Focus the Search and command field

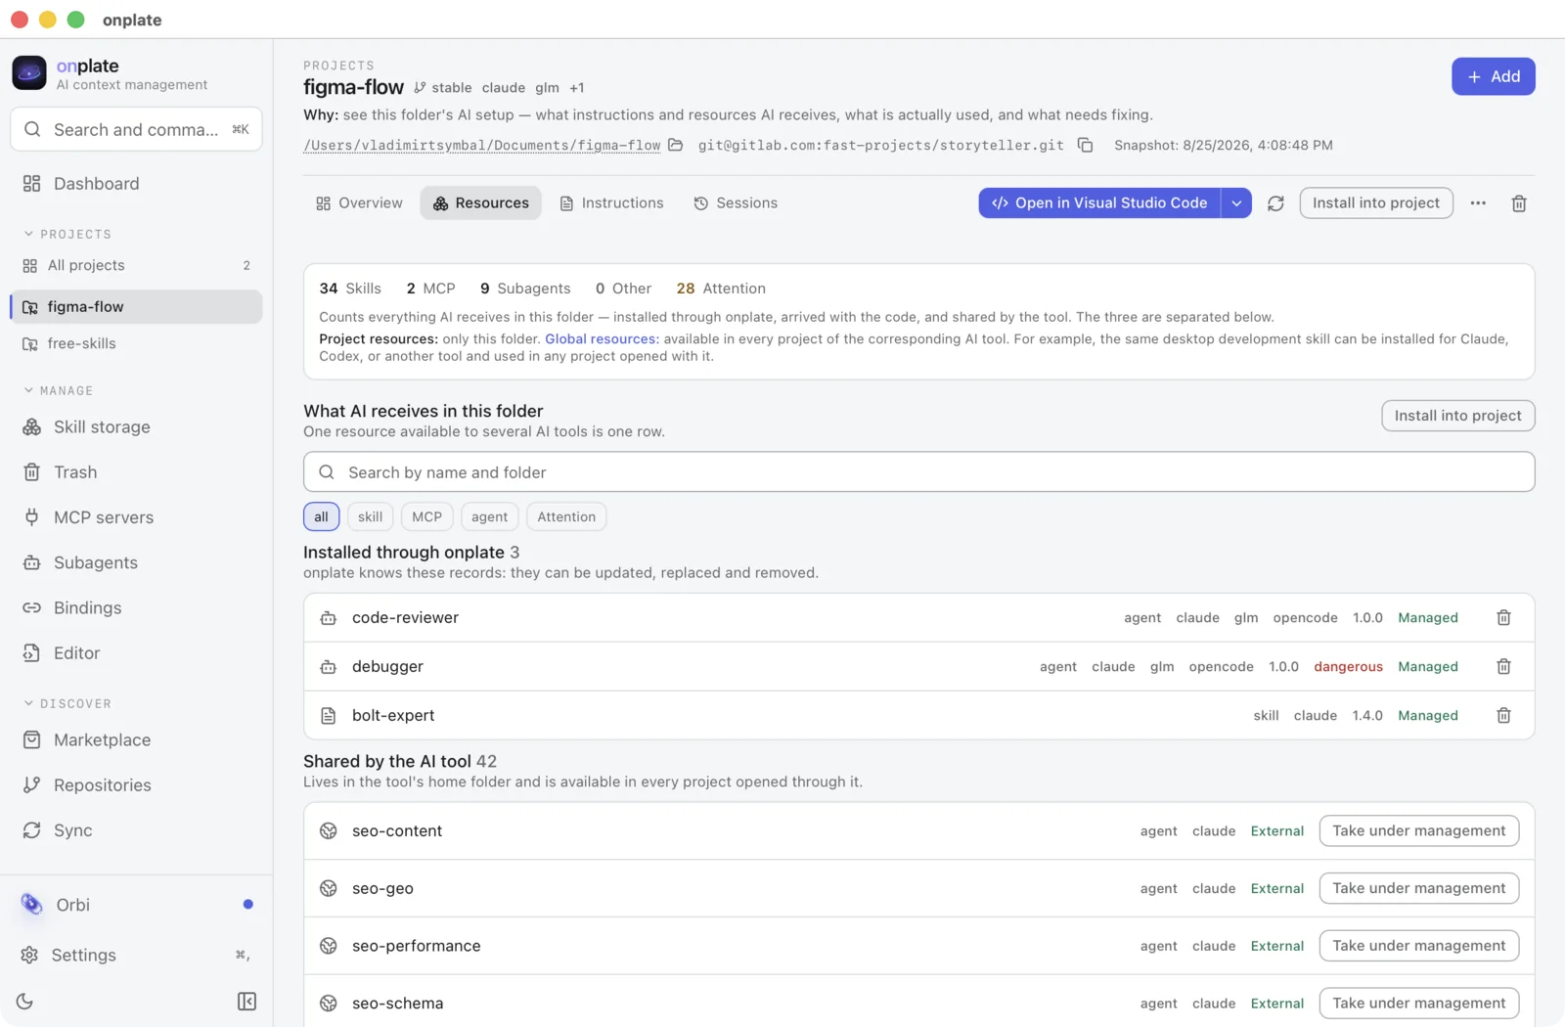point(136,130)
